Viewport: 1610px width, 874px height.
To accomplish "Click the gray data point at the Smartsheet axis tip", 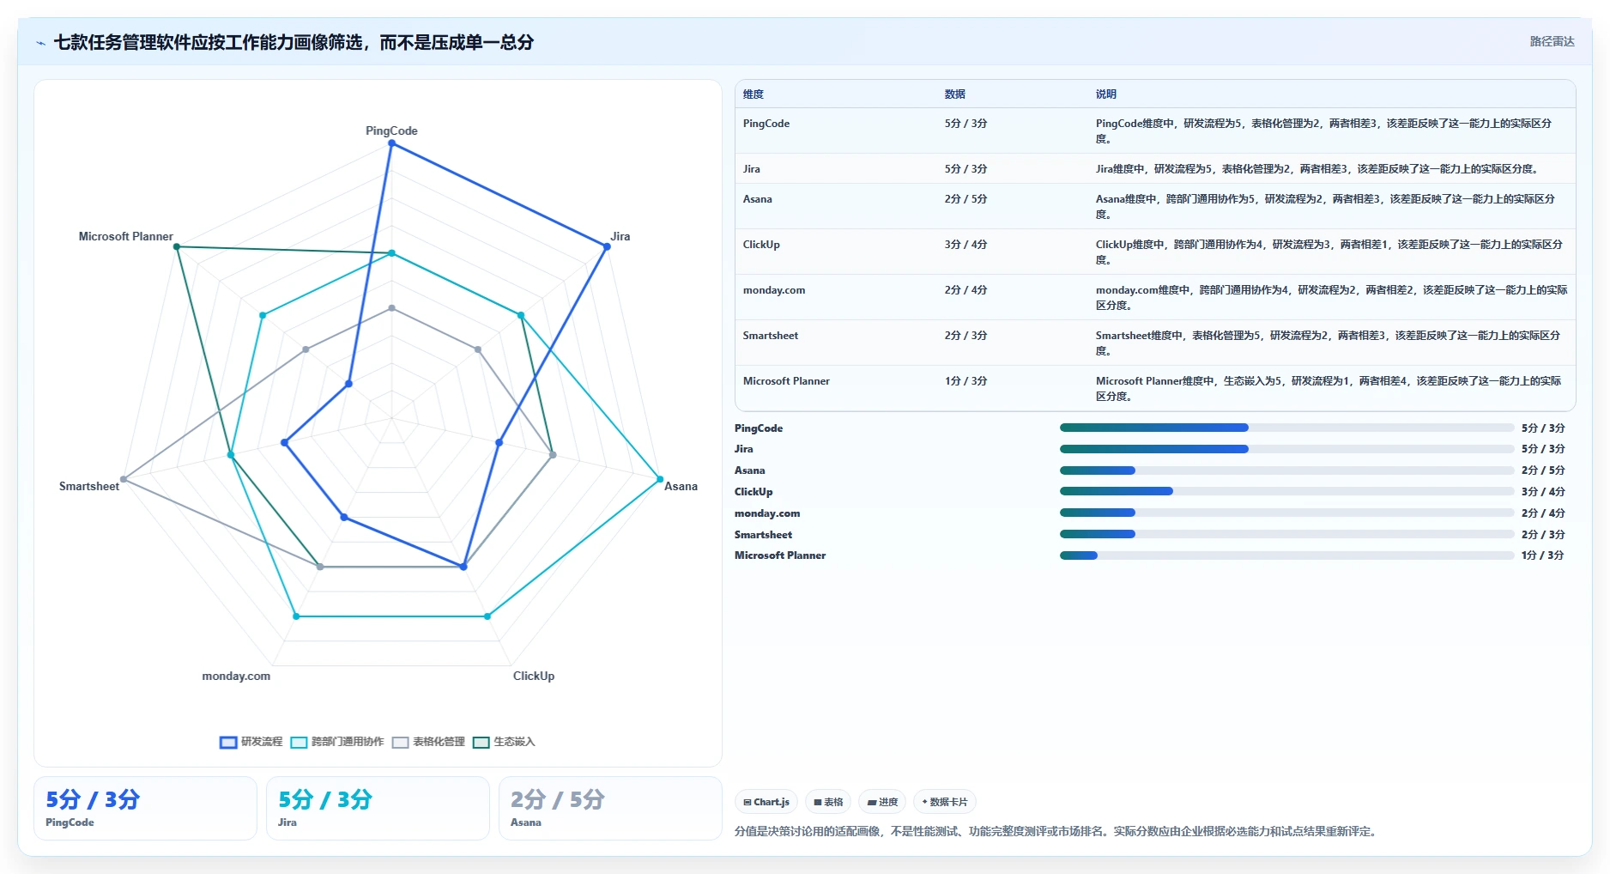I will pos(124,479).
